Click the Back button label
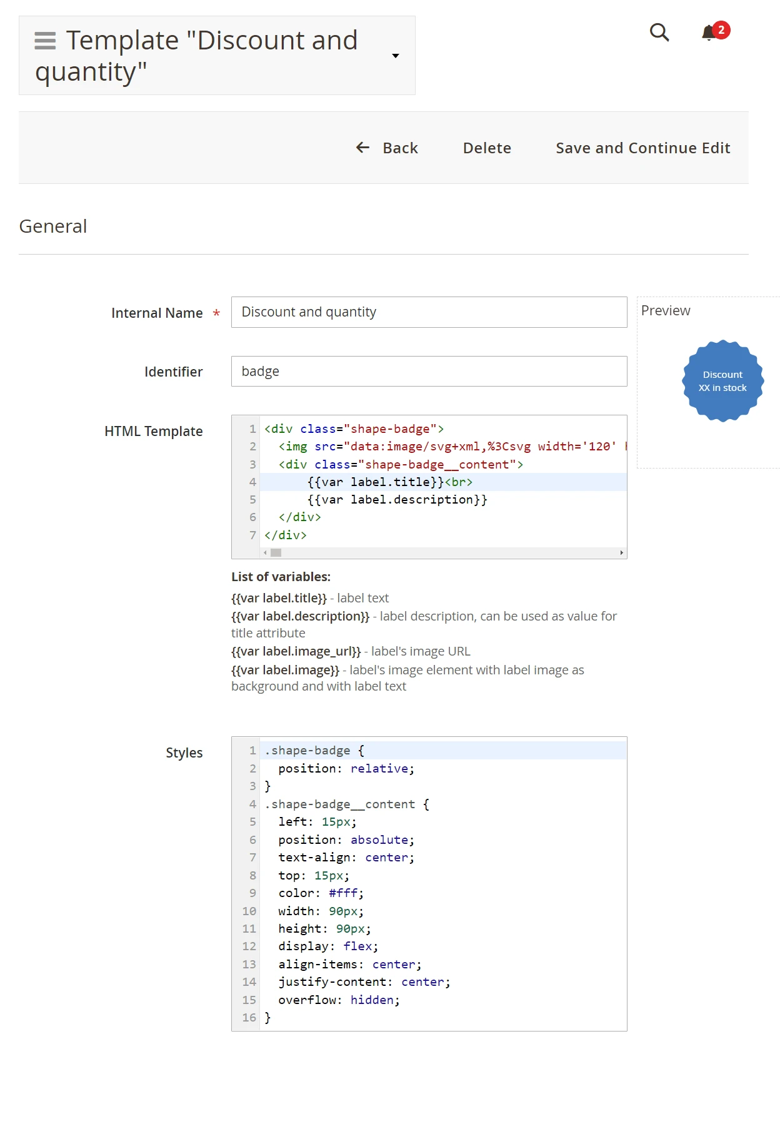Screen dimensions: 780x1146 pyautogui.click(x=400, y=148)
